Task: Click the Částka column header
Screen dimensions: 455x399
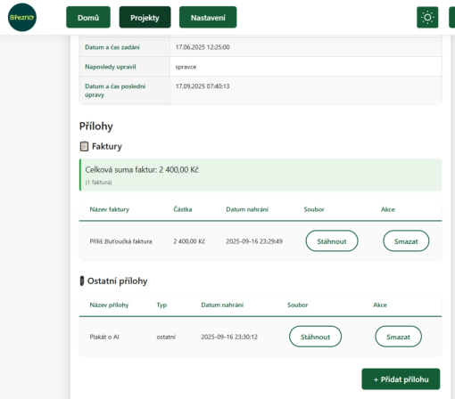Action: (183, 209)
